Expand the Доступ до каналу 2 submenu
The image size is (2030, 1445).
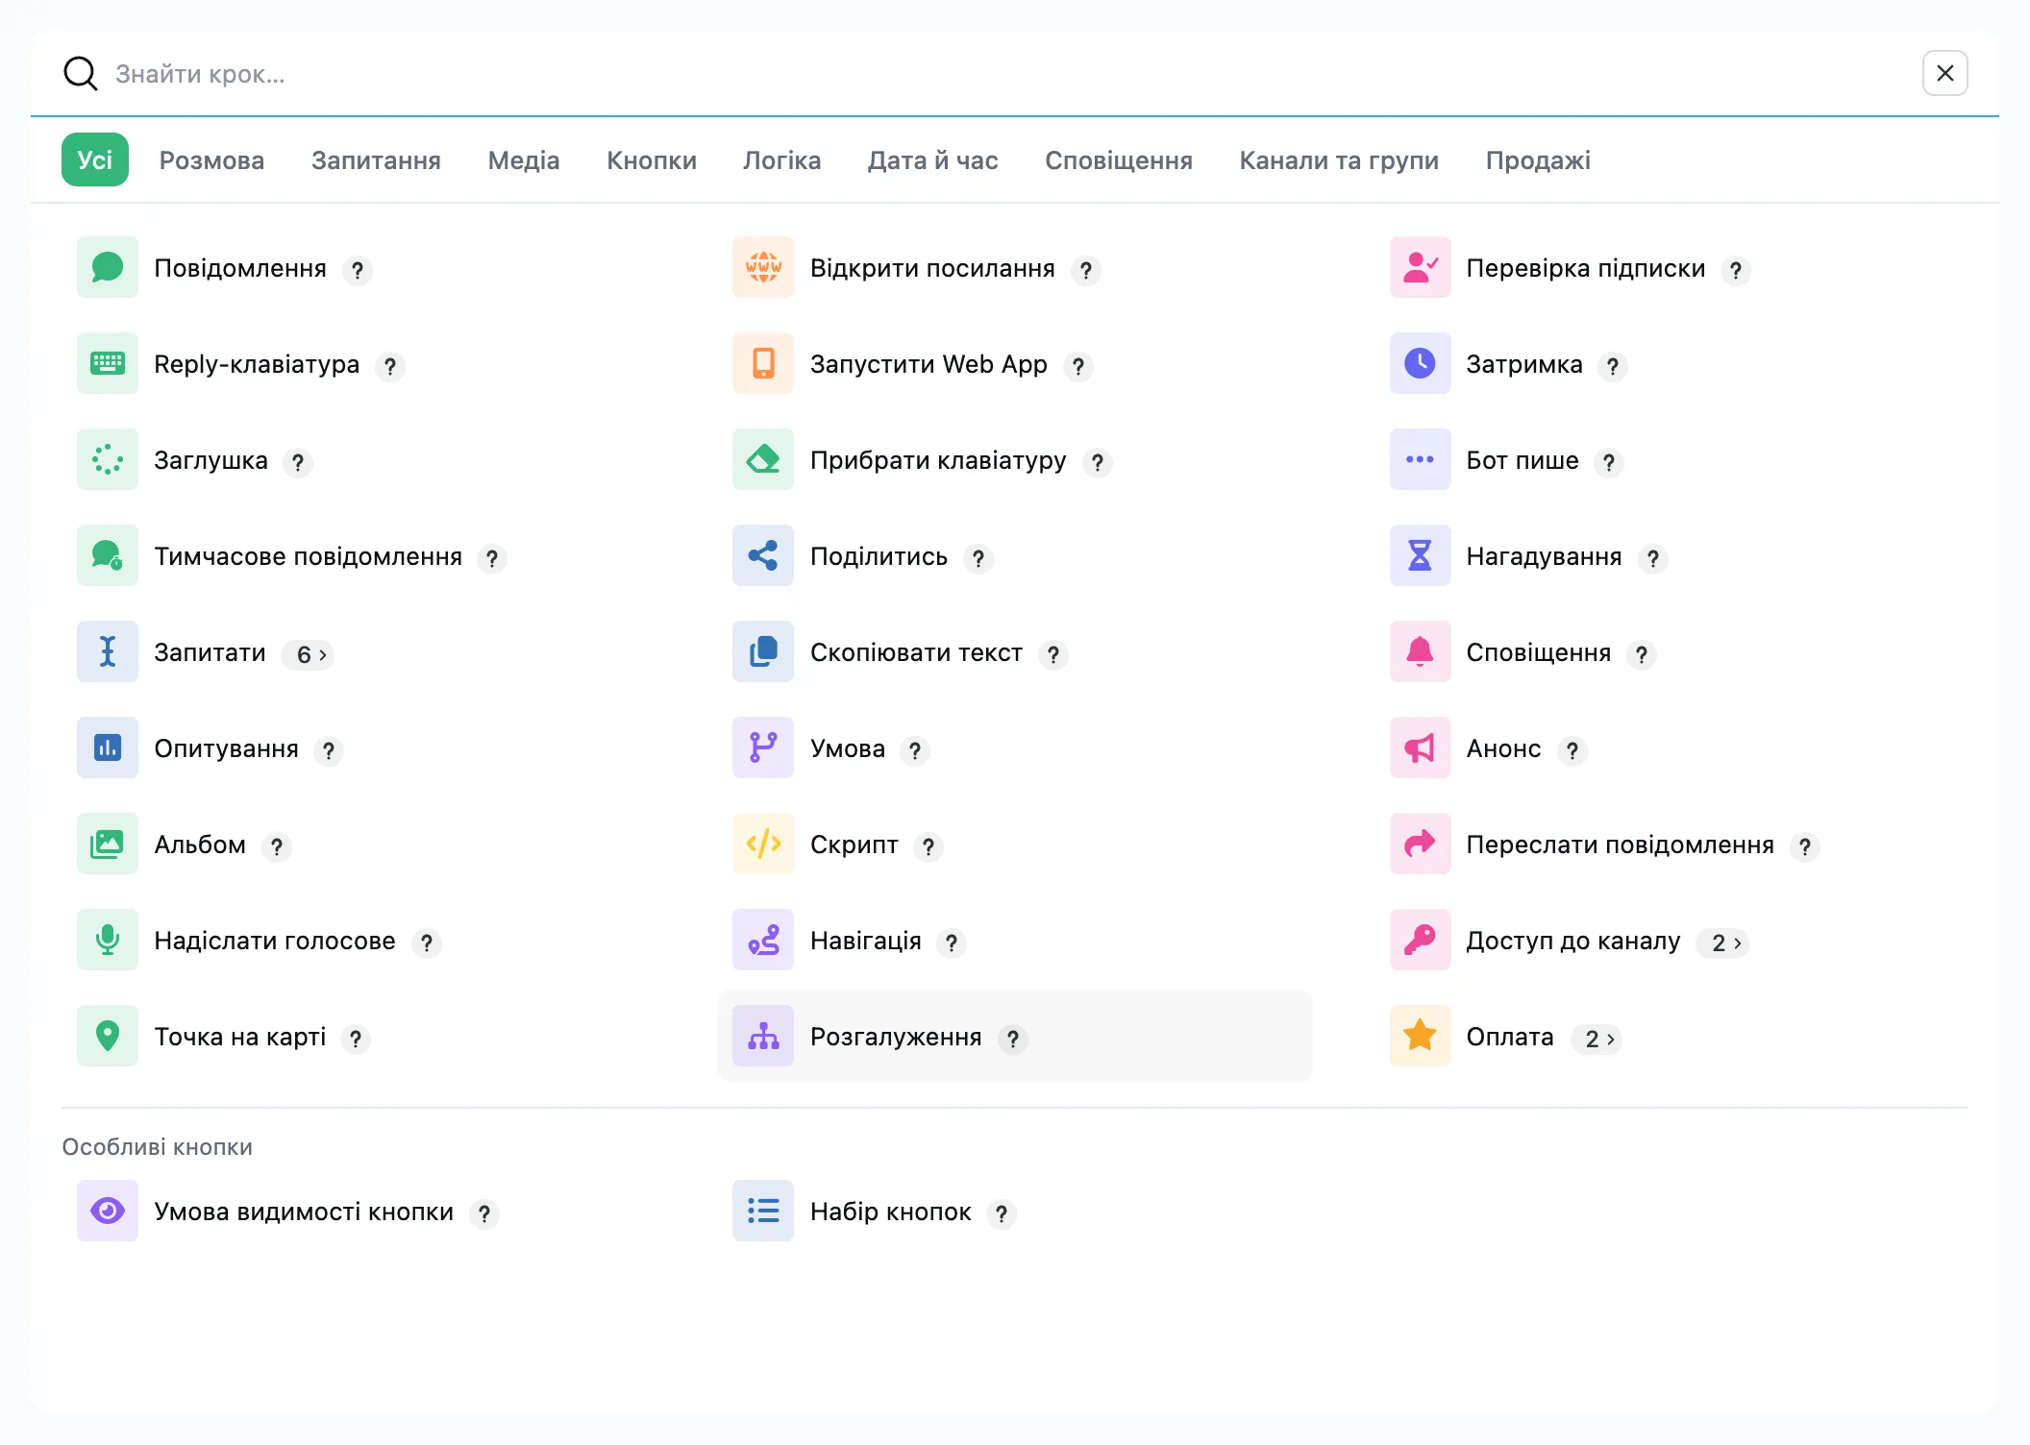coord(1723,943)
